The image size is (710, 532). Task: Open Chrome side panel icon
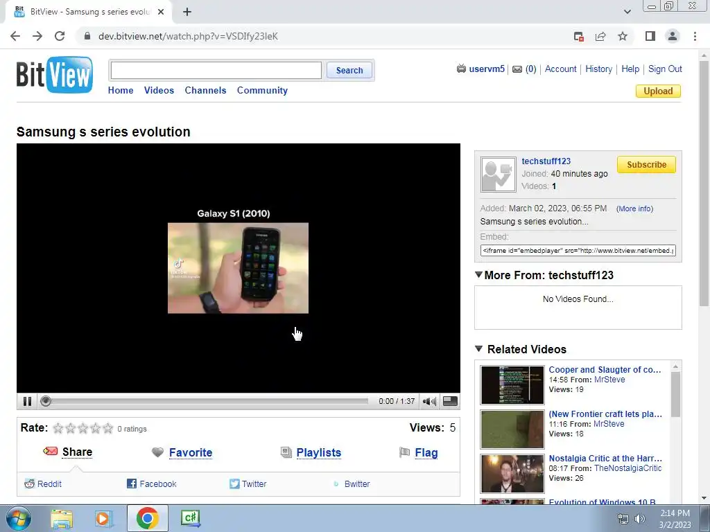click(650, 36)
